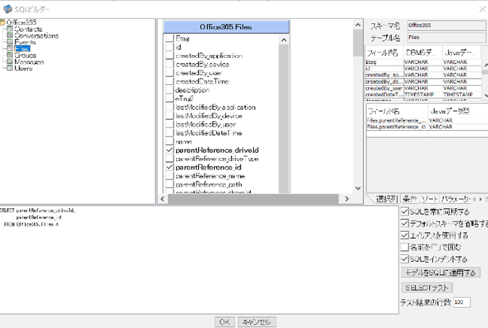Toggle デフォルトスキーマを省略する checkbox

[x=404, y=224]
